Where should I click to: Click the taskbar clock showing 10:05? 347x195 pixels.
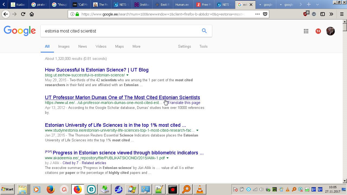coord(333,189)
